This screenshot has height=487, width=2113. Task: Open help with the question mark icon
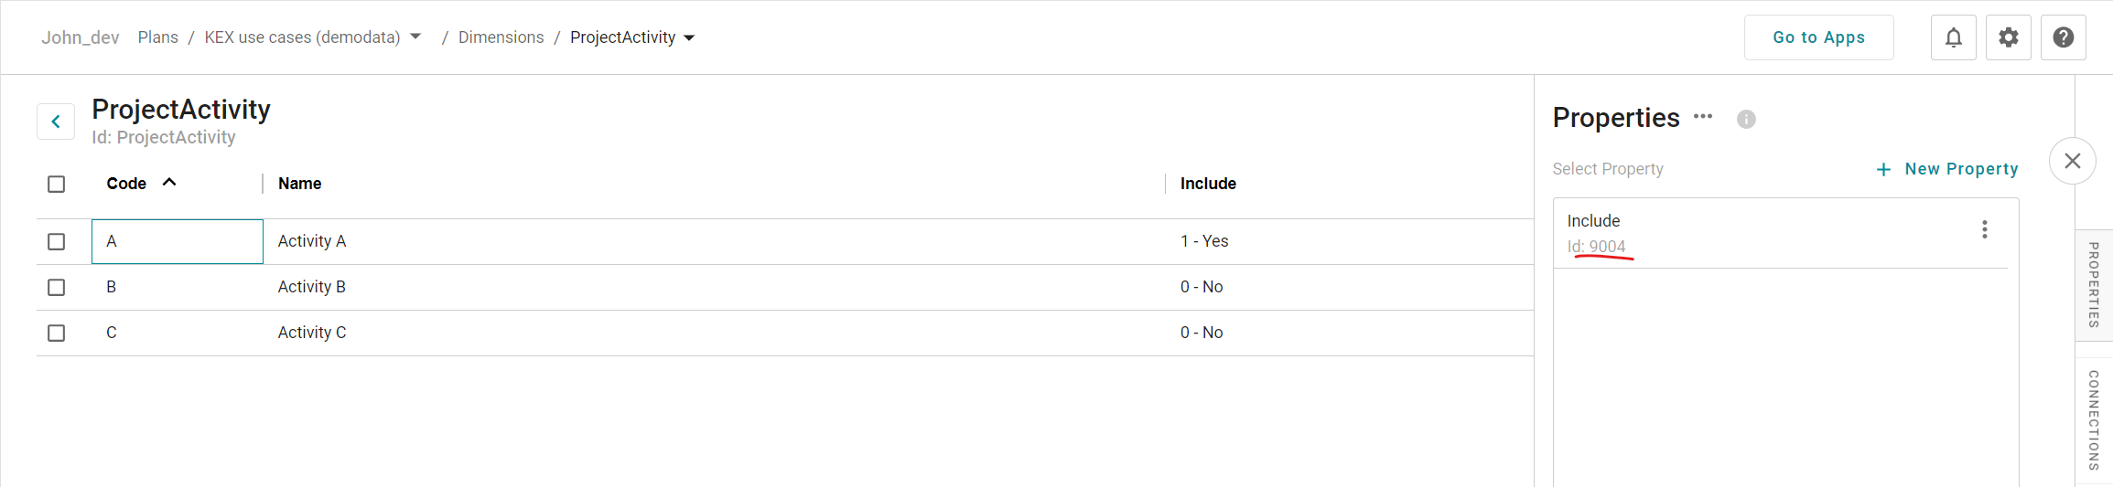point(2063,37)
